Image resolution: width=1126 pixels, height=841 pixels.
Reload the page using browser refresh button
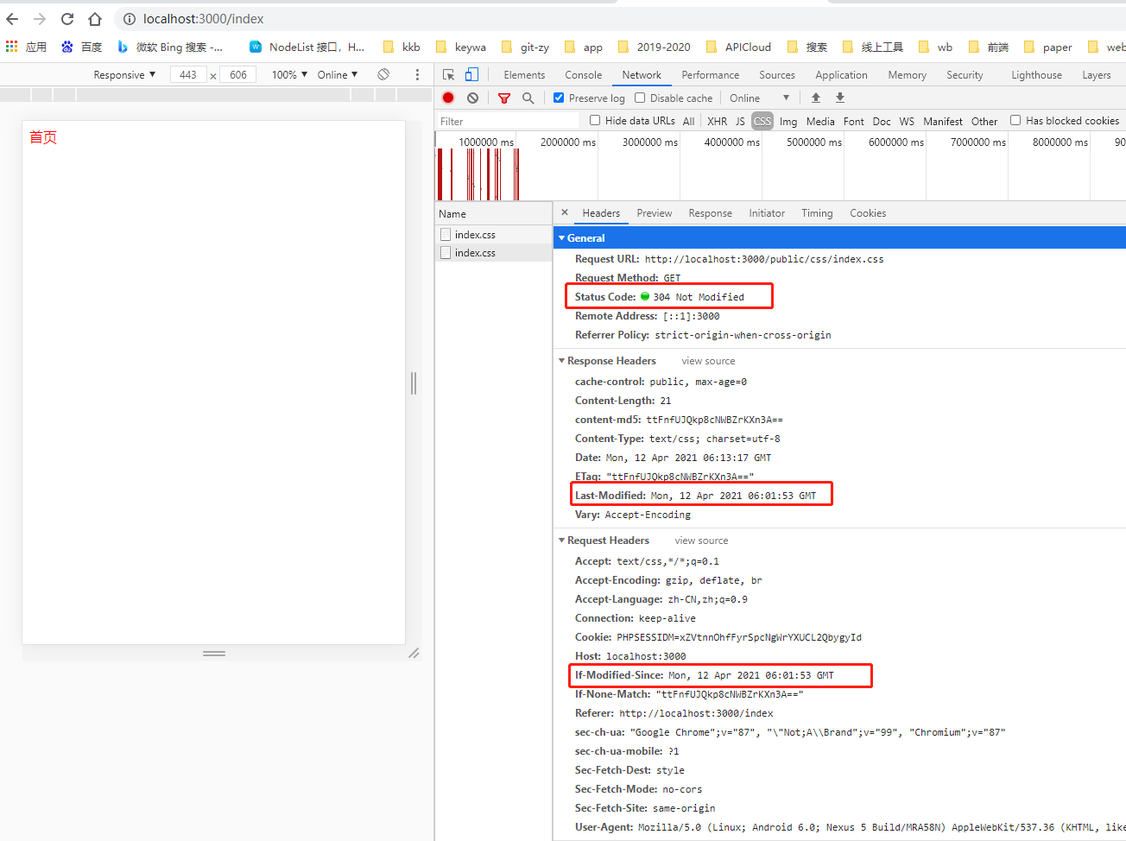pyautogui.click(x=67, y=19)
